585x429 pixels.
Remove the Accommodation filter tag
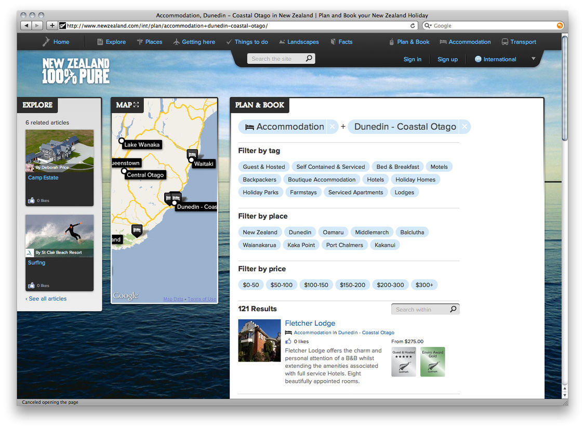pos(332,127)
